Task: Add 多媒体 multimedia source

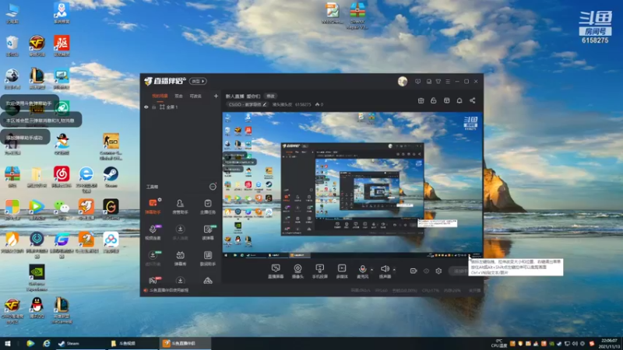Action: tap(342, 271)
